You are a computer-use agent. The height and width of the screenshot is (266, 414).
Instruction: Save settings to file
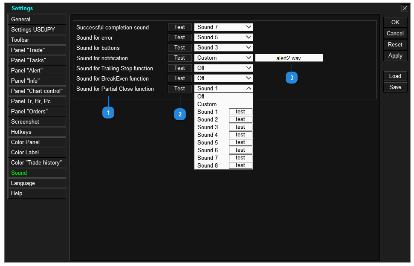pyautogui.click(x=395, y=87)
